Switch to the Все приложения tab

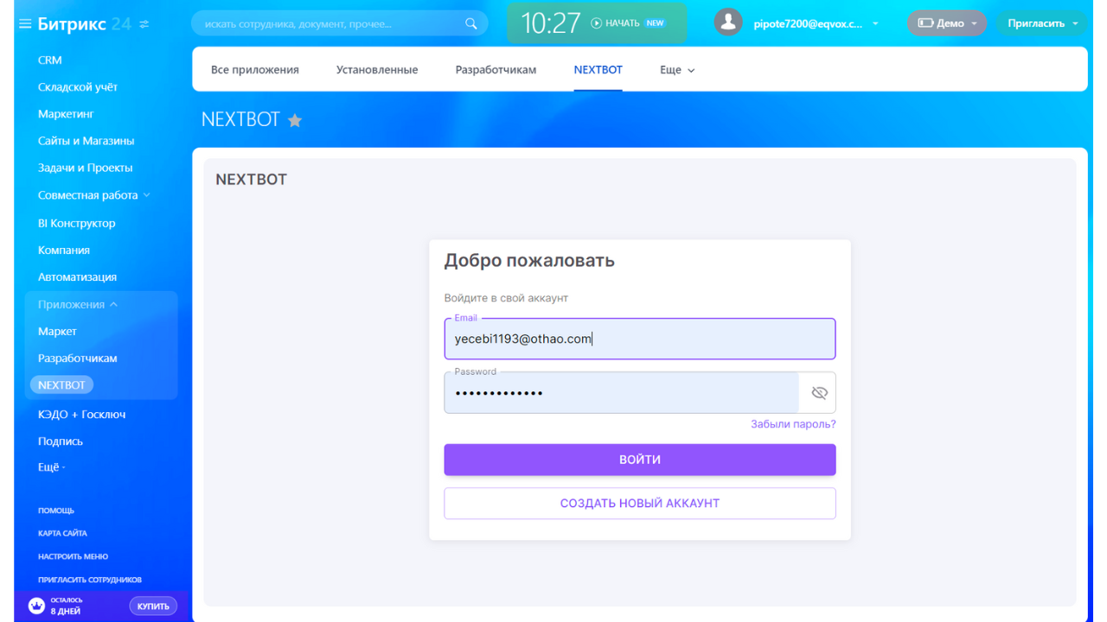pos(255,70)
